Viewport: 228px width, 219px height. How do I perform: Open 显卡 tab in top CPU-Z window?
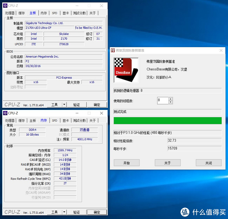click(66, 13)
